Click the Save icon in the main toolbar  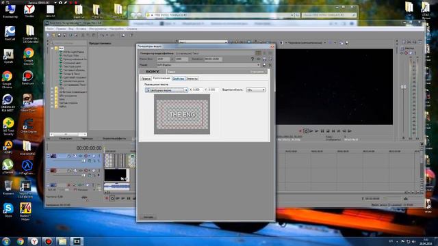(x=60, y=35)
